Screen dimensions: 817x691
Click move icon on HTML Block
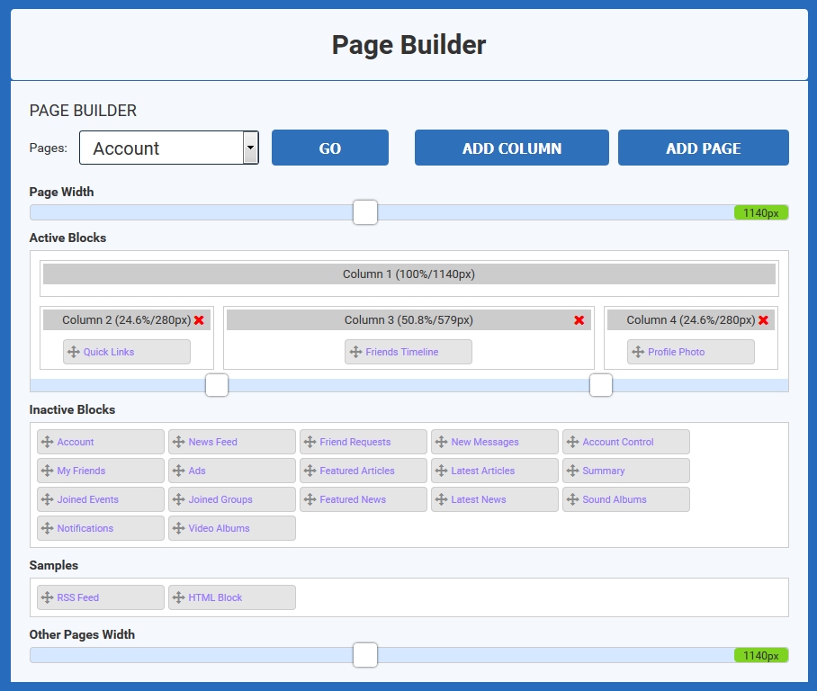click(178, 597)
